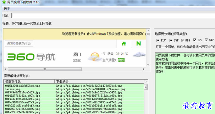Click the sunny weather icon
This screenshot has width=215, height=114.
click(x=94, y=57)
